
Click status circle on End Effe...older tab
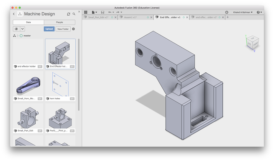click(184, 17)
